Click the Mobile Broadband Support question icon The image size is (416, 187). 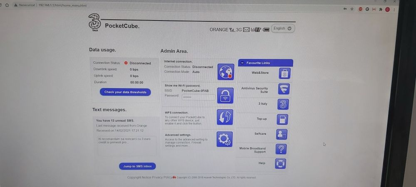coord(281,149)
